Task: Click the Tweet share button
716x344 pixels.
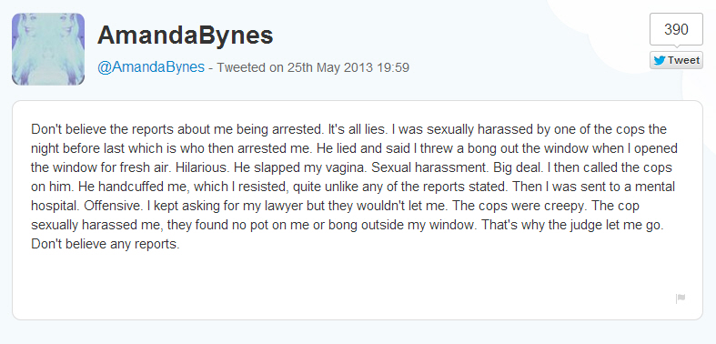Action: point(676,60)
